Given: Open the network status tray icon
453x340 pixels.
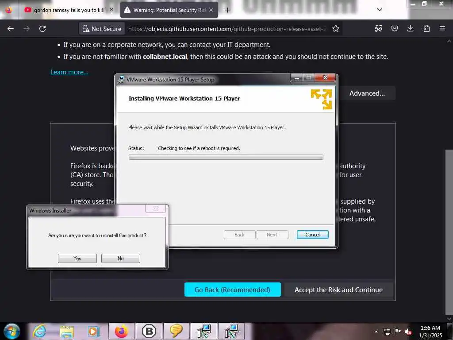Looking at the screenshot, I should coord(387,332).
